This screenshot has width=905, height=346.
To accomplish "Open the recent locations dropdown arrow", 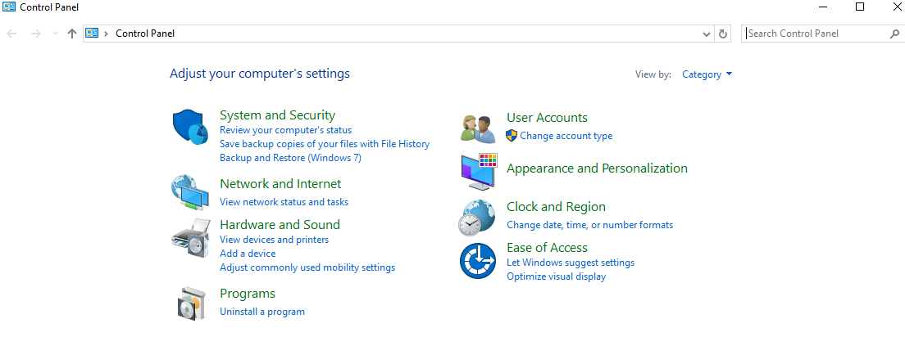I will pyautogui.click(x=56, y=34).
